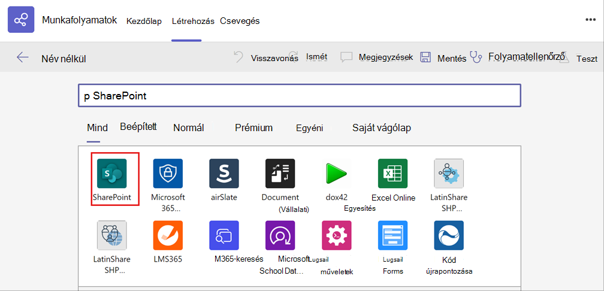604x291 pixels.
Task: Open Megjegyzések comments
Action: 386,57
